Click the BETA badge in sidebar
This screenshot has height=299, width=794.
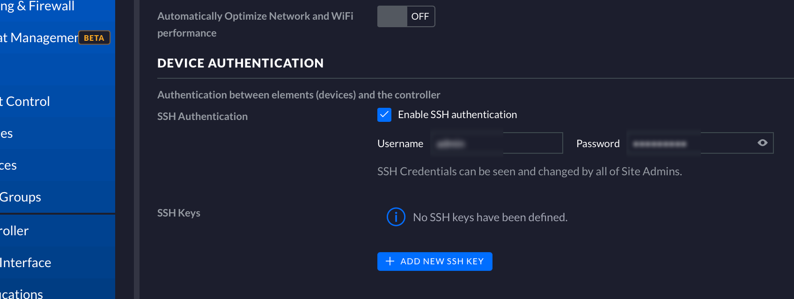click(94, 38)
